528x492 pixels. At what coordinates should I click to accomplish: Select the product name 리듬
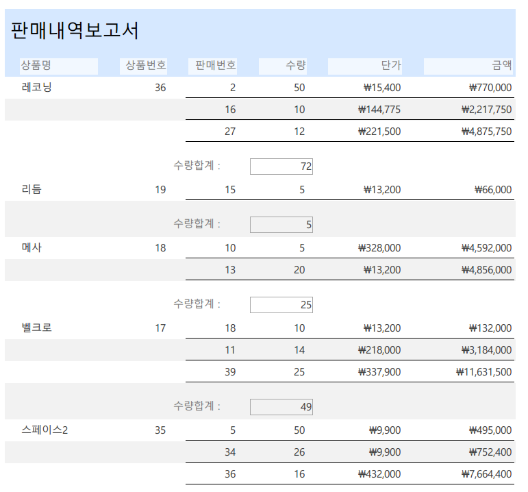tap(32, 189)
